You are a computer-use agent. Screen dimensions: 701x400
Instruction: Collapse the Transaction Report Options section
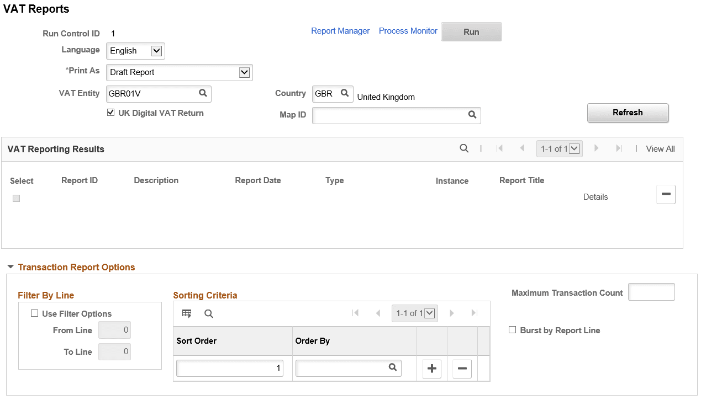pyautogui.click(x=10, y=266)
